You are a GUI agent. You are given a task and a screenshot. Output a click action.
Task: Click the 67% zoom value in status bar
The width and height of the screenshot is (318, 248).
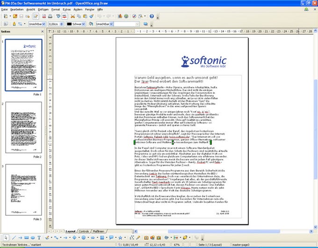(x=177, y=245)
